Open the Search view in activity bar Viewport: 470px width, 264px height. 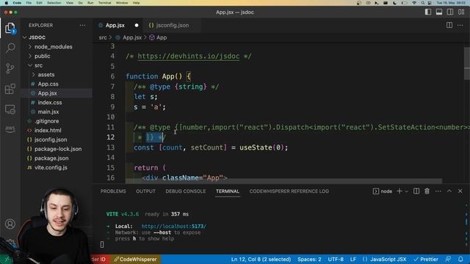pyautogui.click(x=10, y=48)
